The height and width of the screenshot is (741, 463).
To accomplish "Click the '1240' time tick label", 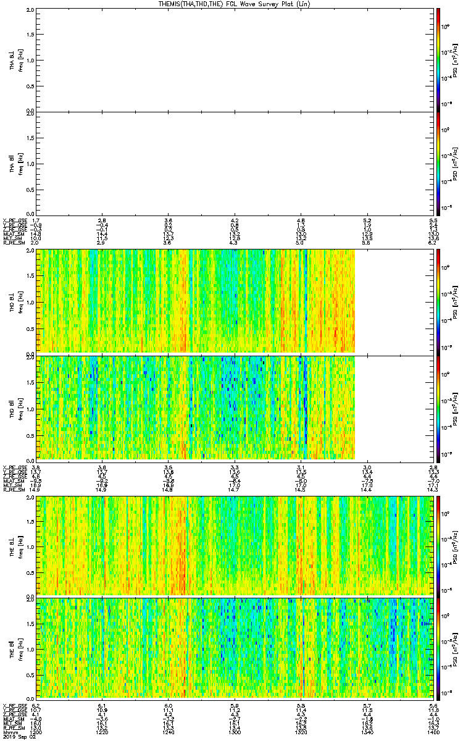I will point(169,732).
